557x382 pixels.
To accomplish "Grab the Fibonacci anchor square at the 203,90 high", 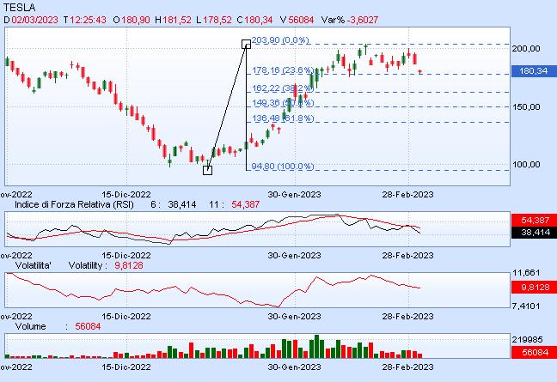I will point(246,44).
